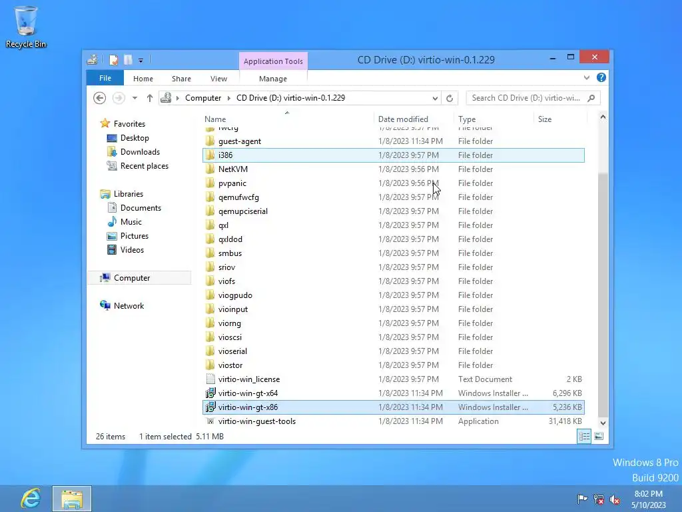The height and width of the screenshot is (512, 682).
Task: Select the NetKVM folder icon
Action: tap(210, 169)
